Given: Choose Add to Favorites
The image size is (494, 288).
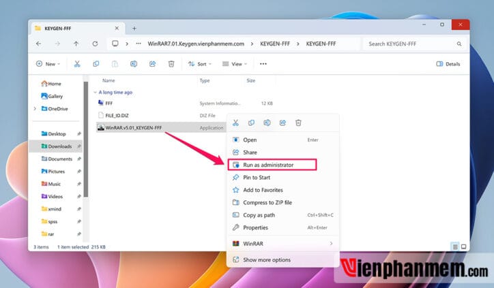Looking at the screenshot, I should click(282, 190).
